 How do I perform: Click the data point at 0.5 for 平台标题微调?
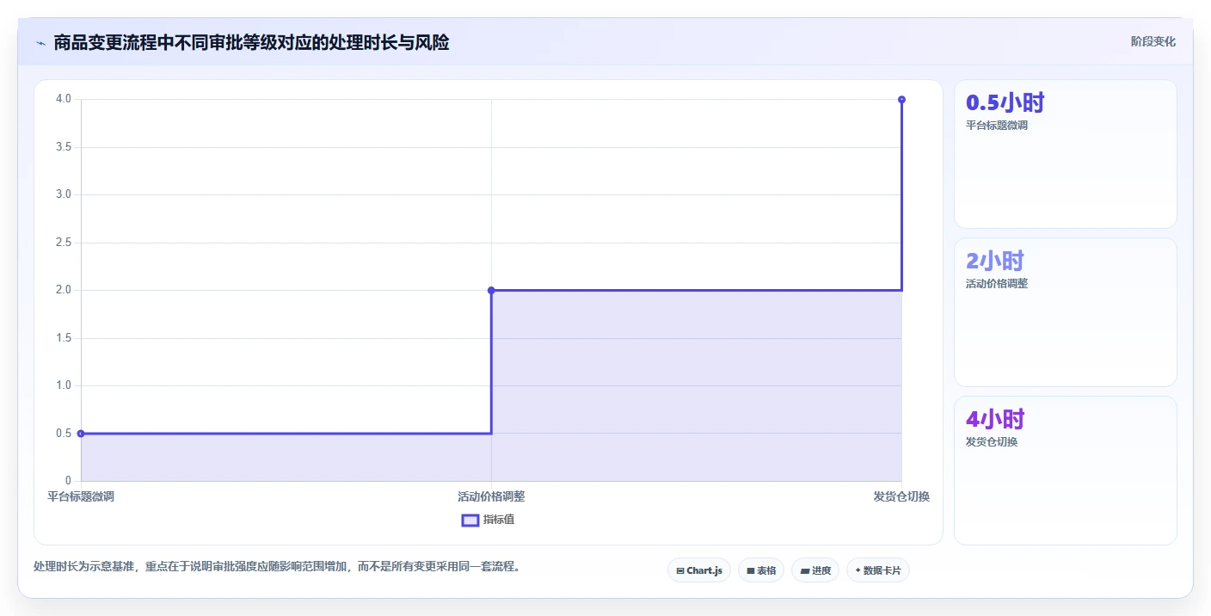(81, 434)
